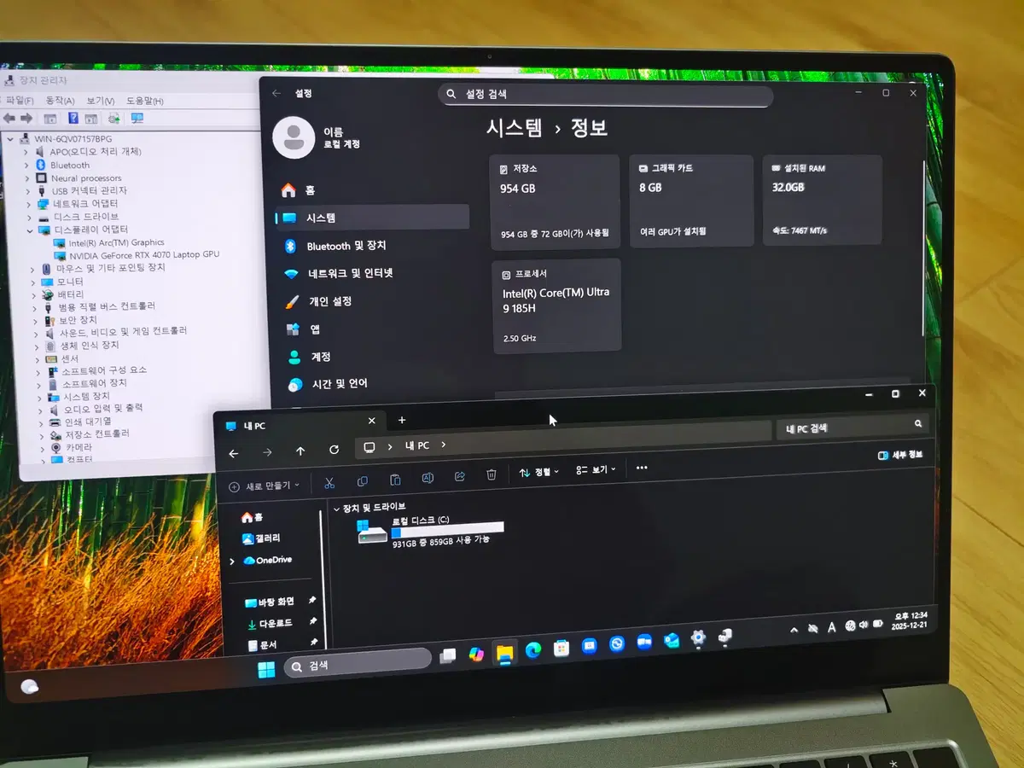
Task: Open the 파일(F) menu in Device Manager
Action: [20, 101]
